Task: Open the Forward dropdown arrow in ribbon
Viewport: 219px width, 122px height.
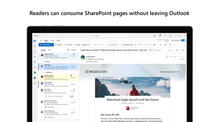Action: (x=104, y=45)
